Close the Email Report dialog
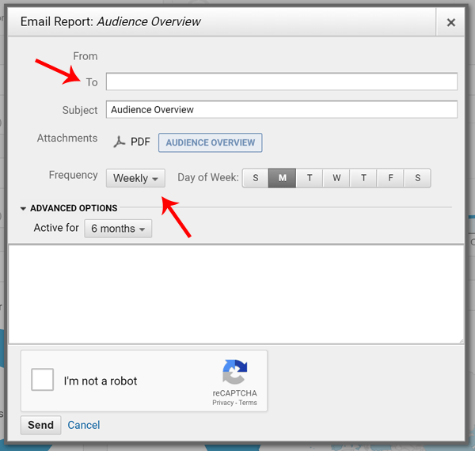 (x=450, y=22)
